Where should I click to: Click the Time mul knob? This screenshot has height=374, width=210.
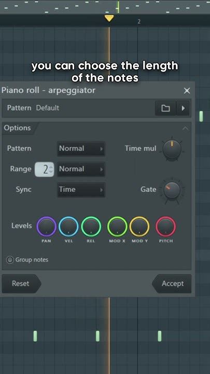point(172,149)
